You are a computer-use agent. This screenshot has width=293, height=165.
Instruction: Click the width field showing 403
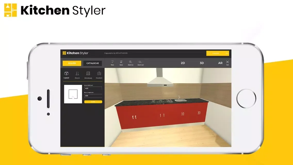coord(93,88)
